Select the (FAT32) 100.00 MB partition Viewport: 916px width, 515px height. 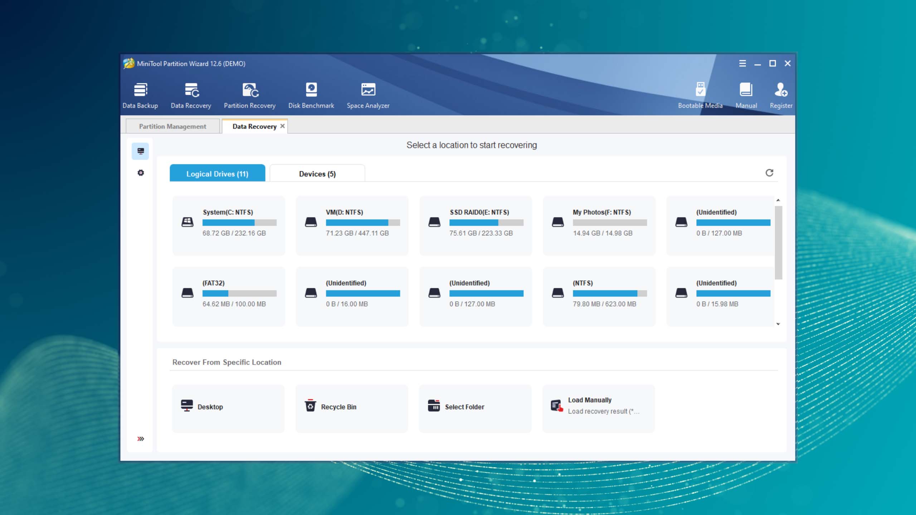click(x=229, y=296)
